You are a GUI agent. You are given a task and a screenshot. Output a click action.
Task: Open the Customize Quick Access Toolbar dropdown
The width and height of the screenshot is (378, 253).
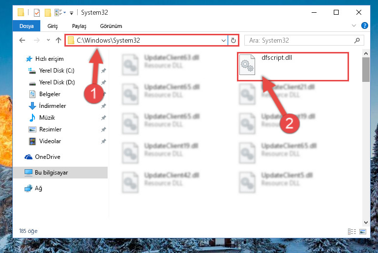coord(71,13)
